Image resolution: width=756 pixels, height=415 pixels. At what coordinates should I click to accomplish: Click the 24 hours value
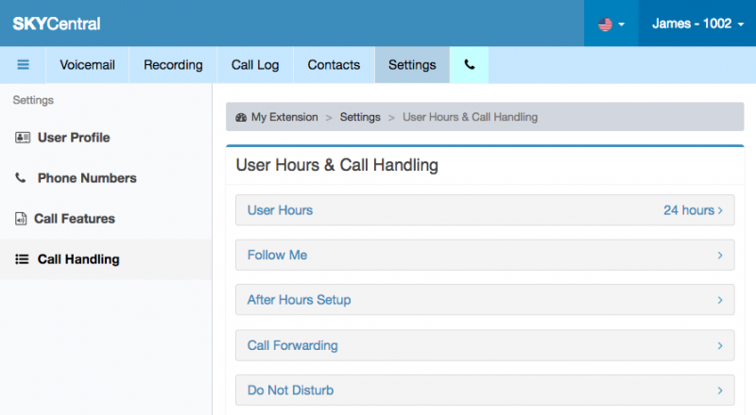pyautogui.click(x=689, y=210)
